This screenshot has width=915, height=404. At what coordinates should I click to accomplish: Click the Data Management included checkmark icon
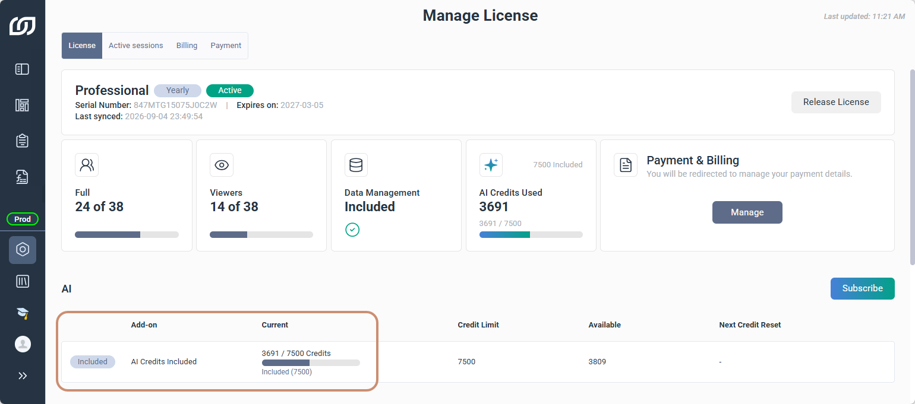352,230
